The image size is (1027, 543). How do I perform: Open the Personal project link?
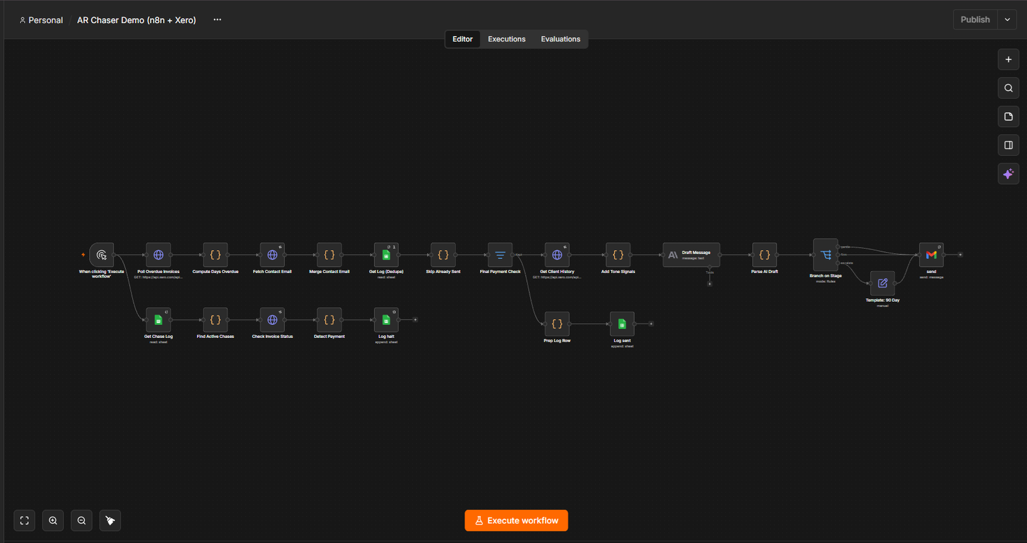click(41, 21)
